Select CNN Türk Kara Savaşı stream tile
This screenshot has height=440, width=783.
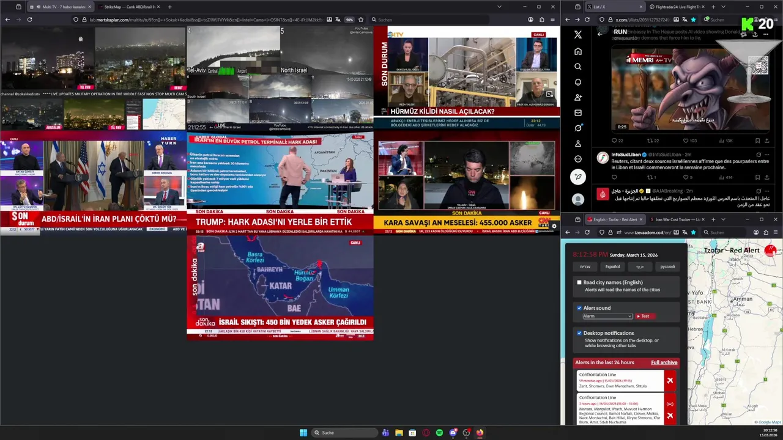tap(467, 183)
